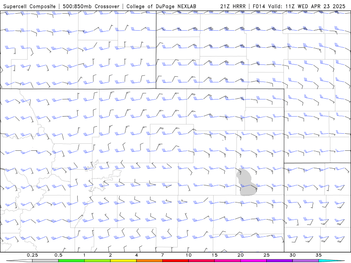Click the color scale label 1
351x263 pixels.
[x=84, y=255]
